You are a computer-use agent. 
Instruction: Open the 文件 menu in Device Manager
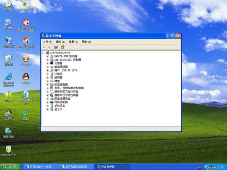click(x=48, y=42)
